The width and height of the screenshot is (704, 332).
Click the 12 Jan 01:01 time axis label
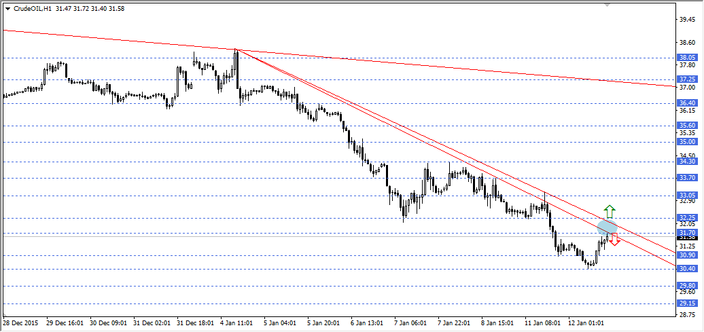click(x=587, y=323)
